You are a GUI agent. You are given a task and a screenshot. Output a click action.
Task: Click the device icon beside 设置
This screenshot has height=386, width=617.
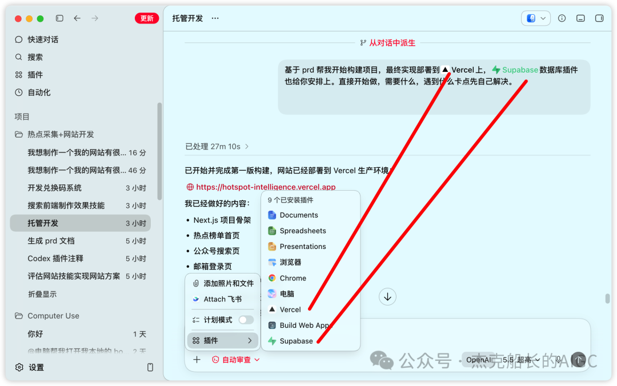tap(150, 368)
